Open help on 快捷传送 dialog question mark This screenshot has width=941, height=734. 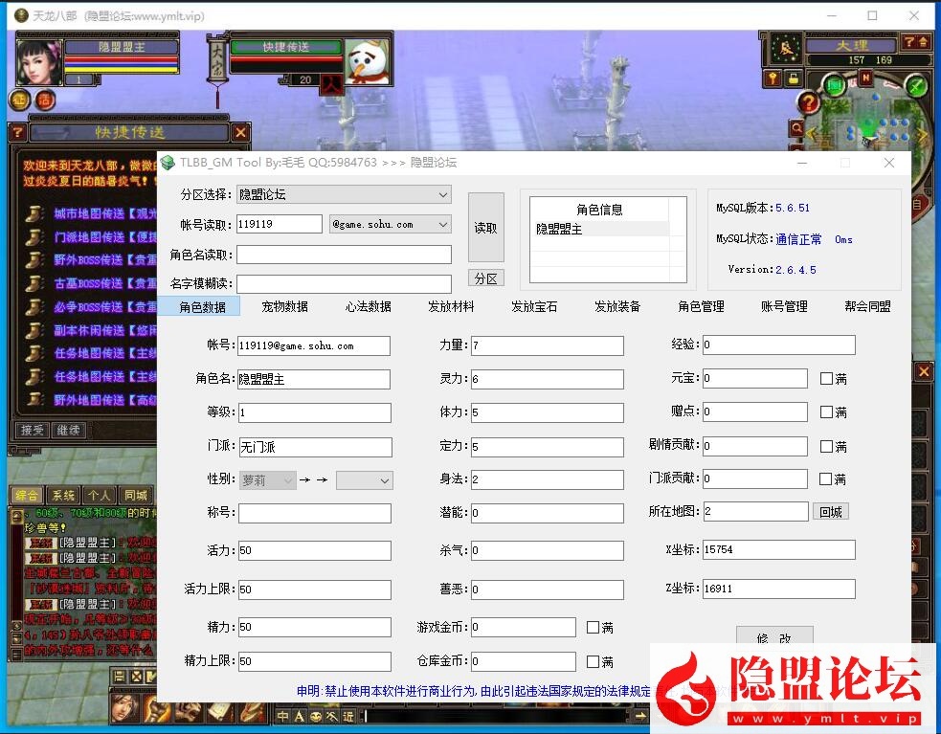point(18,132)
